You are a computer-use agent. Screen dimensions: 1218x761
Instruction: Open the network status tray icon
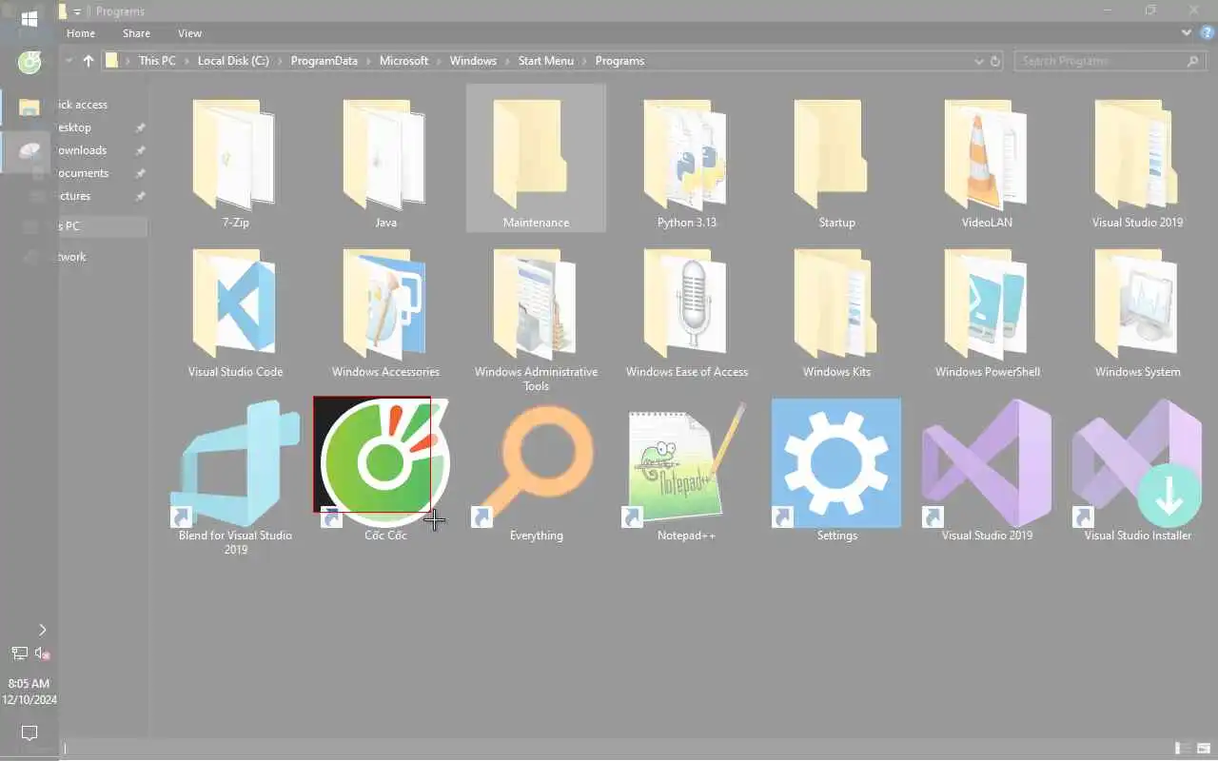point(19,654)
